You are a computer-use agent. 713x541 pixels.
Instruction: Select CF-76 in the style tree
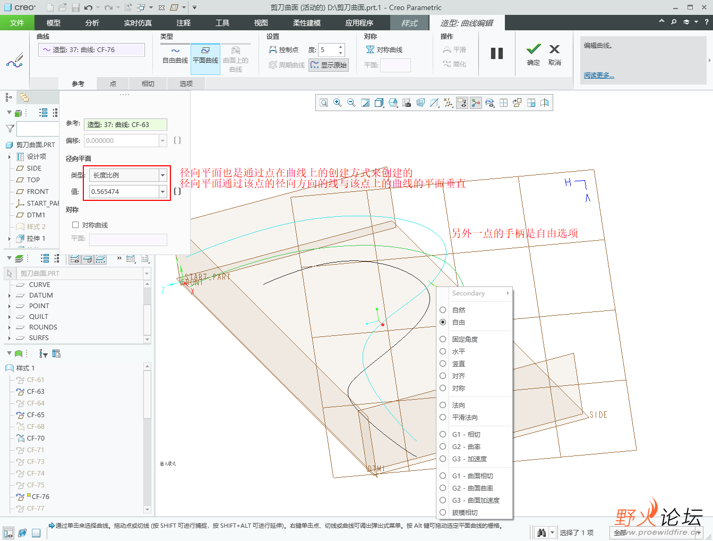40,497
